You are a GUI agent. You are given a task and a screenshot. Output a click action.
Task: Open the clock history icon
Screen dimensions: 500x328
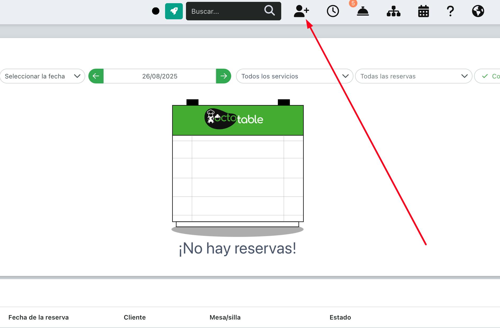click(x=333, y=11)
